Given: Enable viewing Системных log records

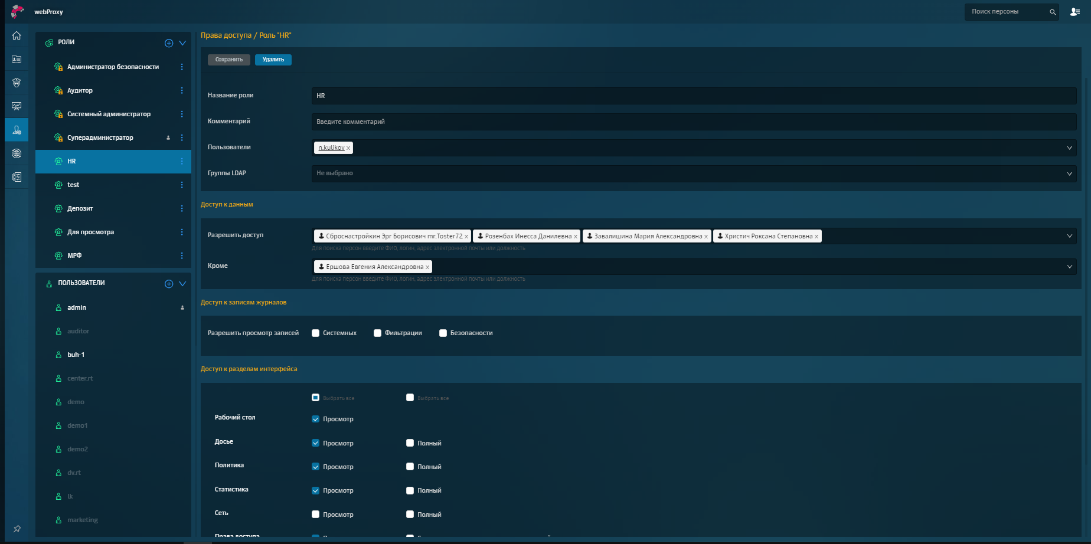Looking at the screenshot, I should tap(316, 333).
